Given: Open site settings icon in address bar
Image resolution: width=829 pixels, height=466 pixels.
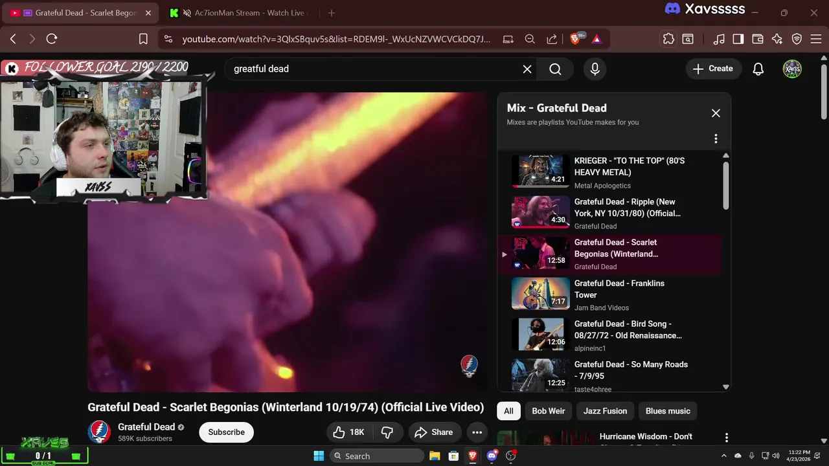Looking at the screenshot, I should pos(168,39).
